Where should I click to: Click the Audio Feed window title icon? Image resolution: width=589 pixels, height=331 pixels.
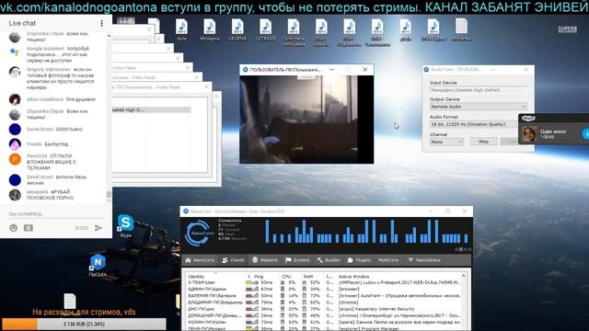pos(426,70)
